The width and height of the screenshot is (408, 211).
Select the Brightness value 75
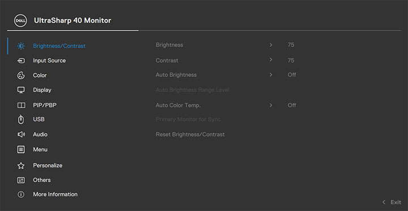click(291, 45)
